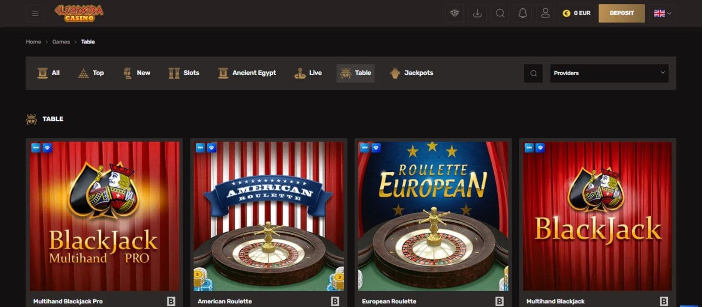This screenshot has height=307, width=702.
Task: Click the American Roulette title
Action: (225, 301)
